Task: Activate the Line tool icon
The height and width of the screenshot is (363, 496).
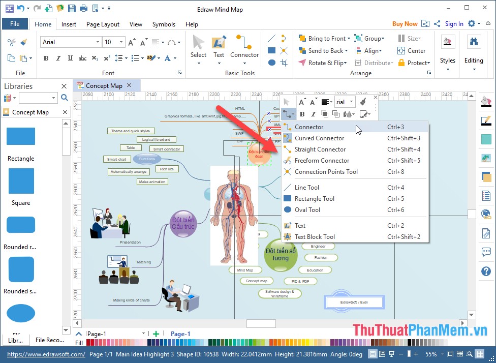Action: coord(271,38)
